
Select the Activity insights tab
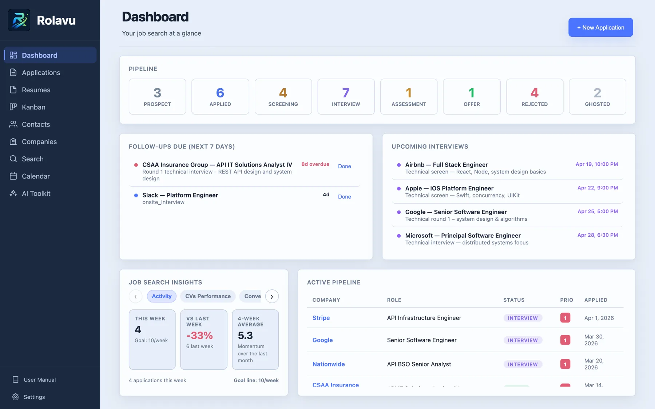click(161, 296)
